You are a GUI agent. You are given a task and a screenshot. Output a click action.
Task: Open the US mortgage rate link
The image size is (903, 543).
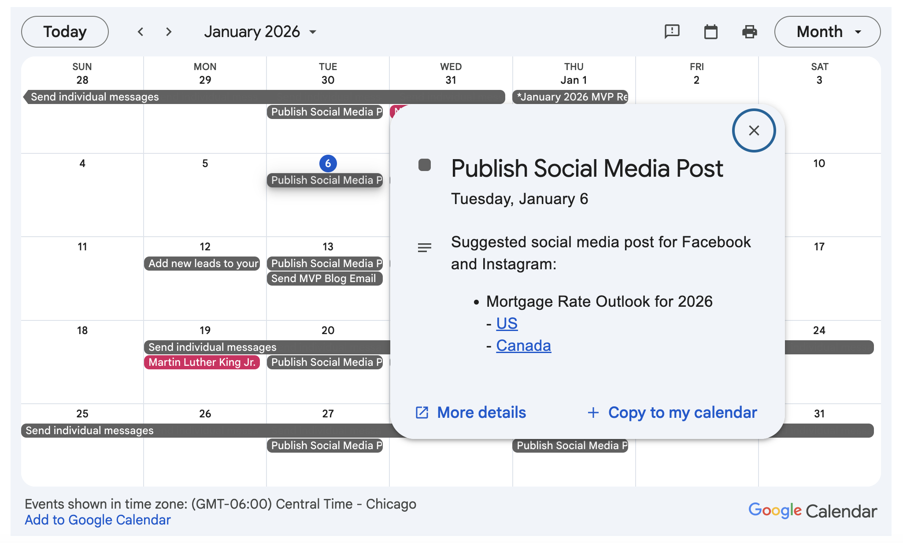coord(507,324)
